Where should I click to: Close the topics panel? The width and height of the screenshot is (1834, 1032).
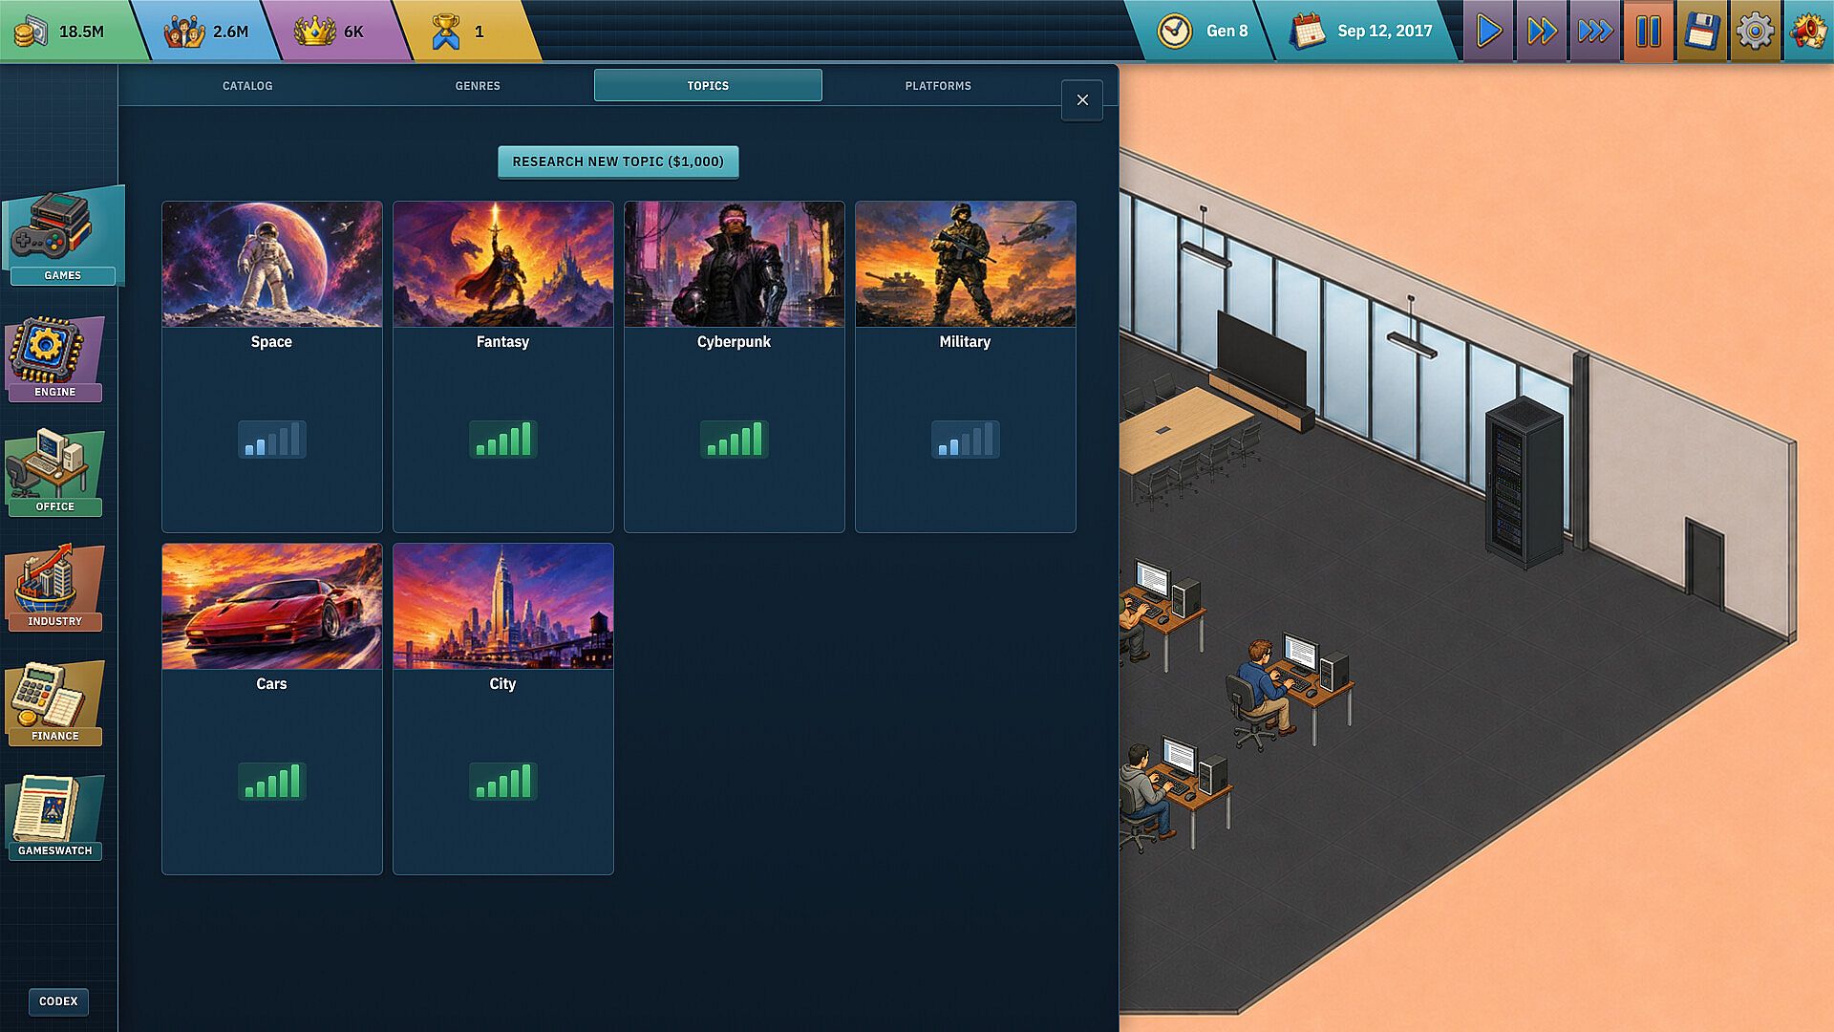click(x=1082, y=99)
